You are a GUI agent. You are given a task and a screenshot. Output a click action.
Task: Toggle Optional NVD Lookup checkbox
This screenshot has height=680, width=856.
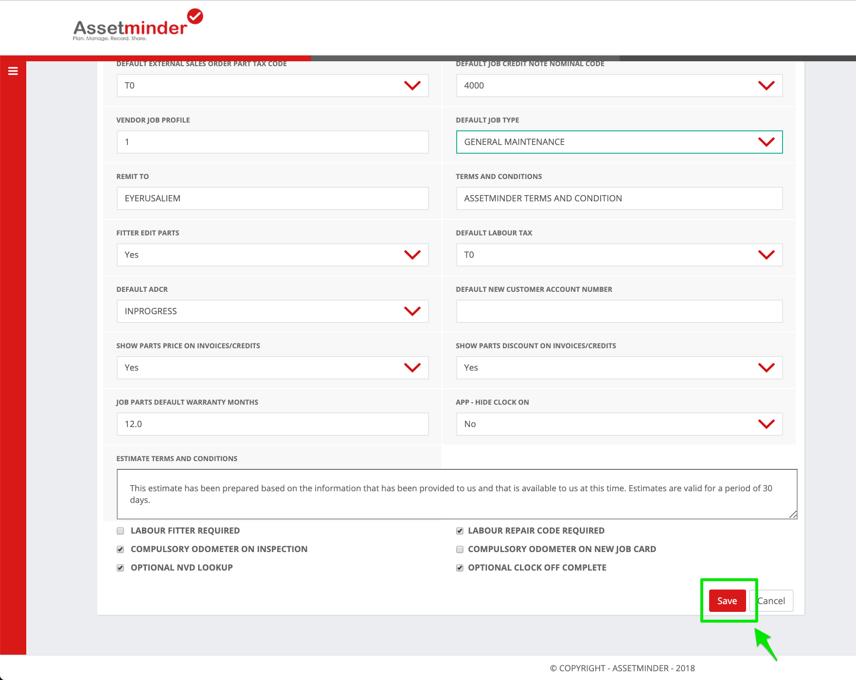pyautogui.click(x=120, y=568)
